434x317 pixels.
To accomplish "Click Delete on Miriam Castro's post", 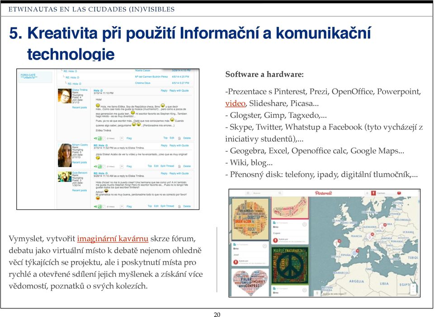I will tap(187, 166).
